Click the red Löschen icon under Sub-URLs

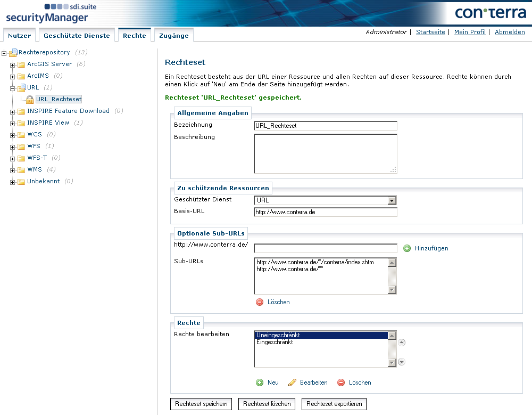coord(260,302)
